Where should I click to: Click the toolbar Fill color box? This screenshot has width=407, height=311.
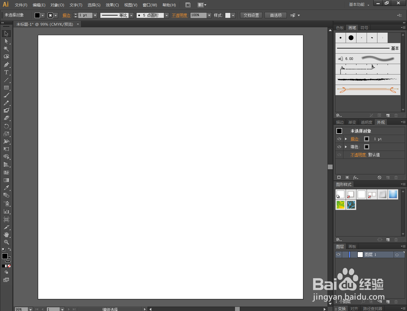(5, 256)
